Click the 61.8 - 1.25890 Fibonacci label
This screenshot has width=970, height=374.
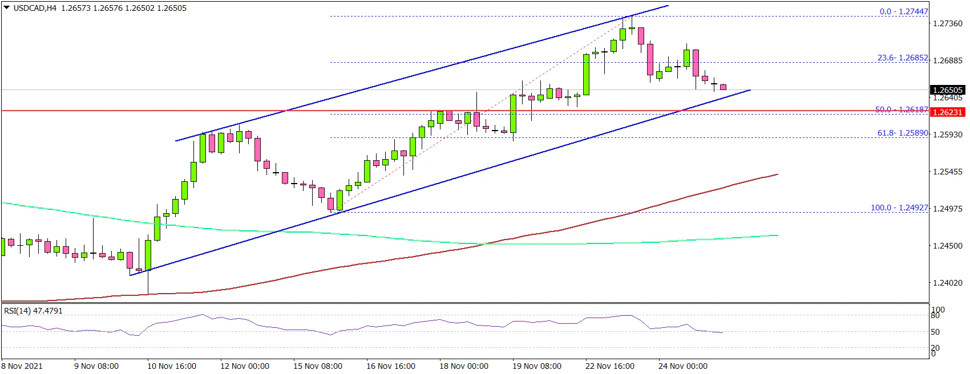pos(902,133)
